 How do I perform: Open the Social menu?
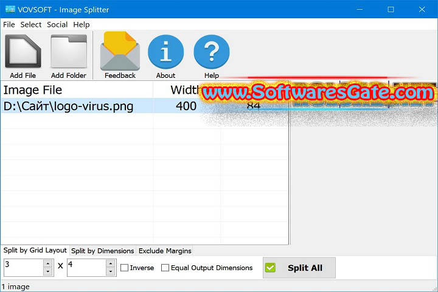tap(57, 24)
